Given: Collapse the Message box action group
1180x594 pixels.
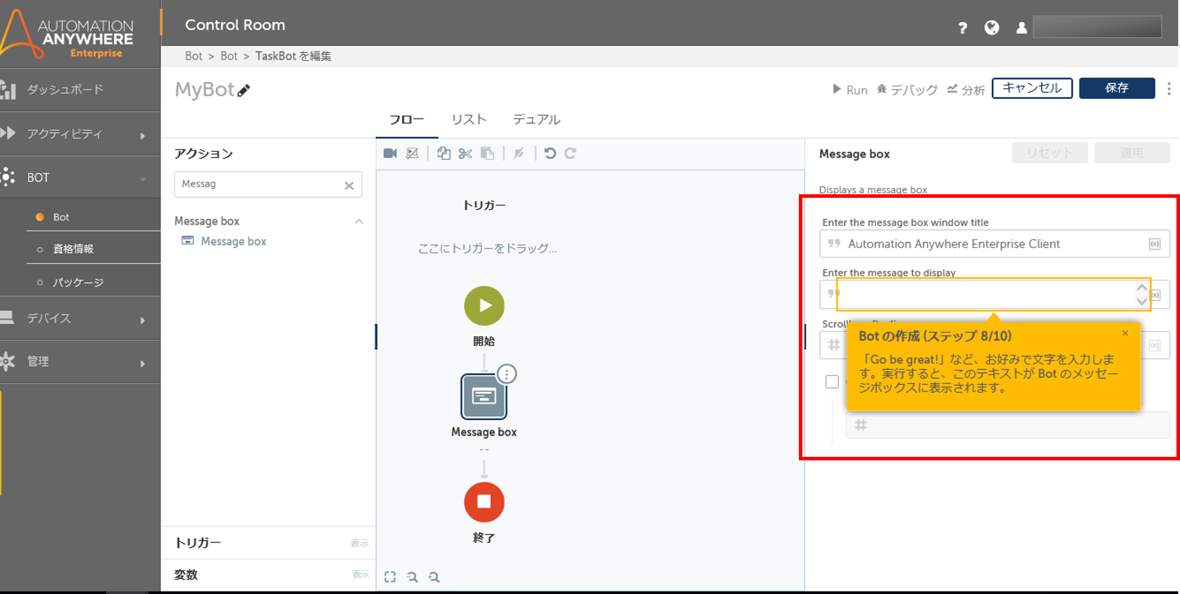Looking at the screenshot, I should [x=359, y=221].
